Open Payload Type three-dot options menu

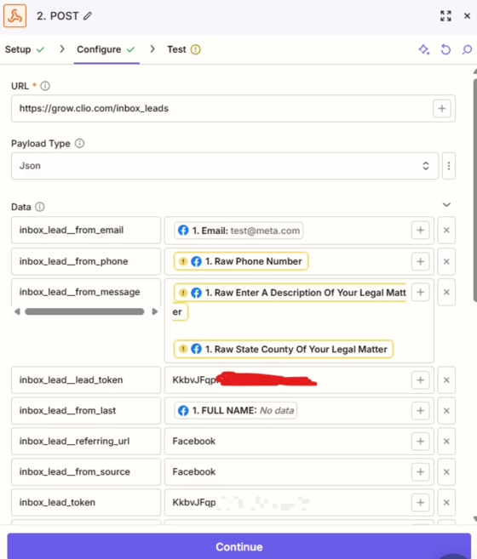pos(449,166)
